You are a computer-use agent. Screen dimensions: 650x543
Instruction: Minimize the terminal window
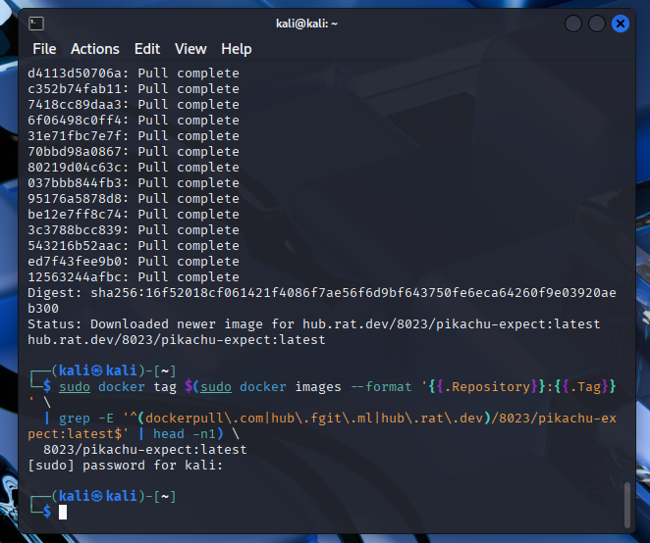click(573, 23)
